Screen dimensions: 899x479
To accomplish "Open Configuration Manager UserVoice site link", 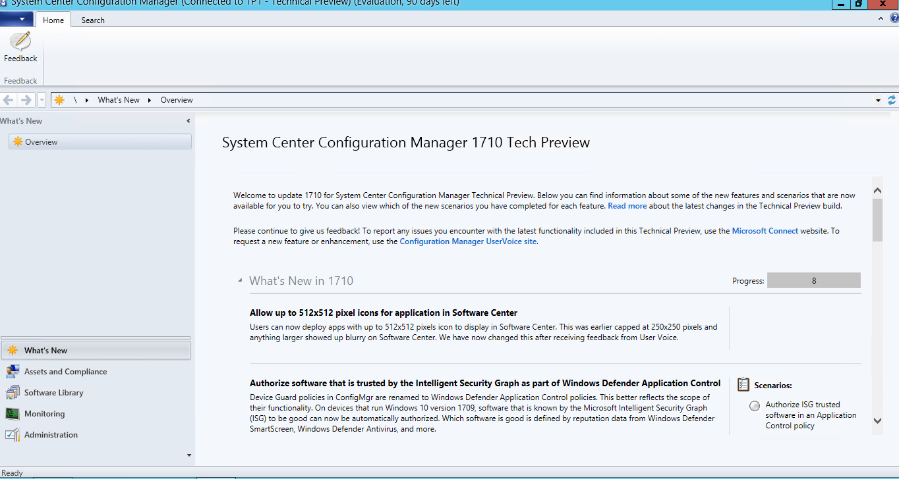I will tap(468, 241).
